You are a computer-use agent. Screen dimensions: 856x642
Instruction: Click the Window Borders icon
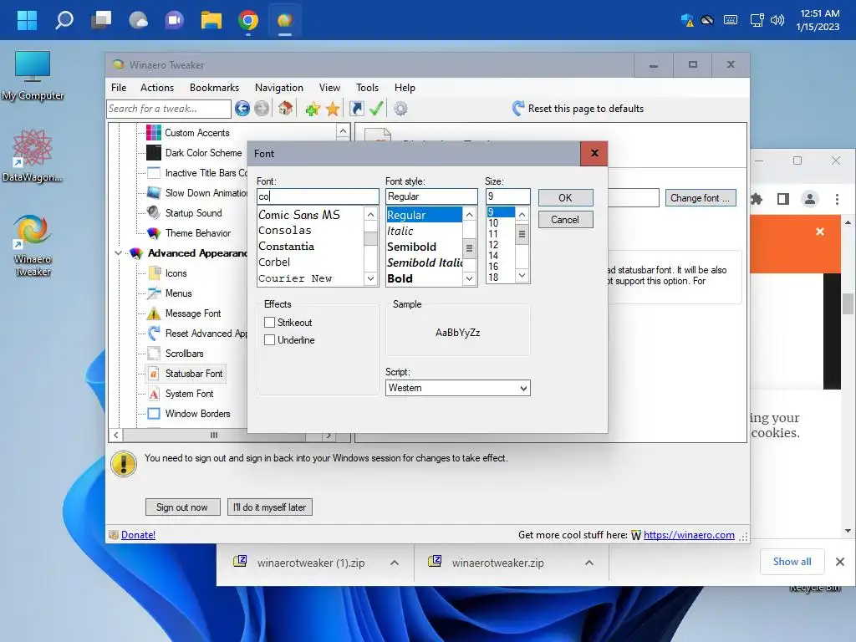154,413
